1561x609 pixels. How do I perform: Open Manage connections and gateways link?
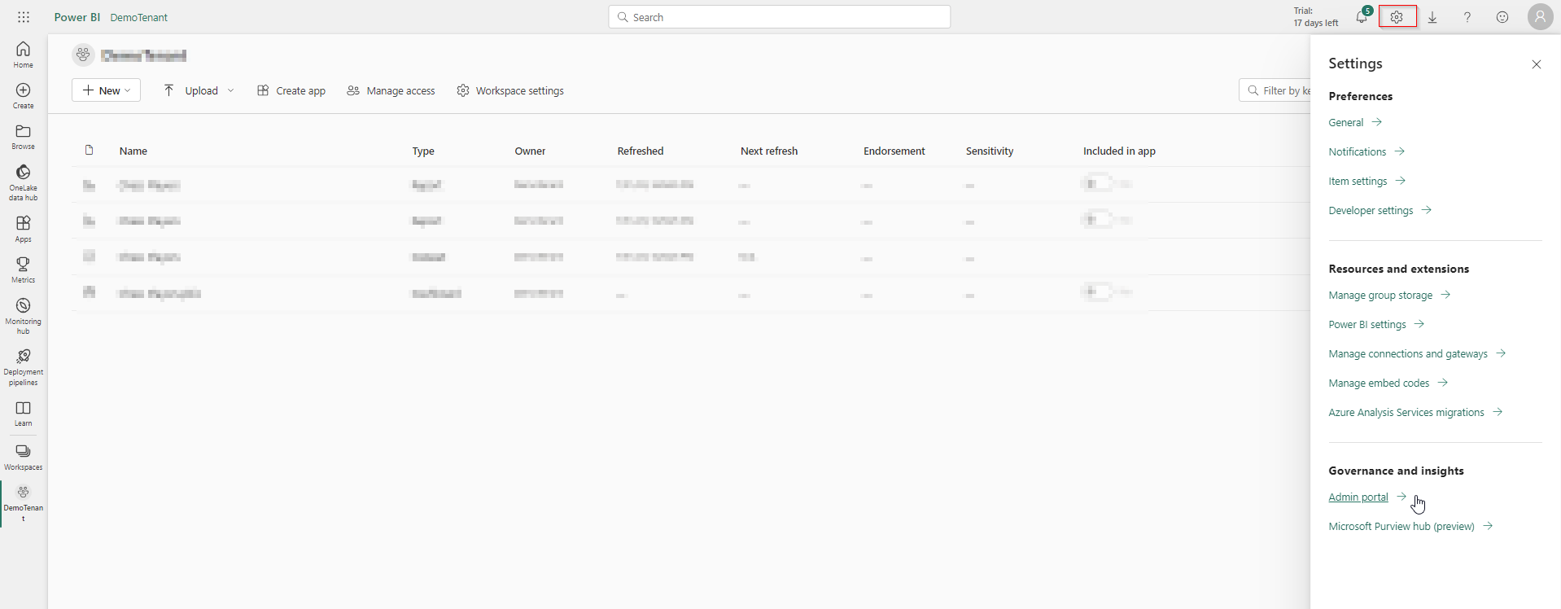click(x=1408, y=353)
